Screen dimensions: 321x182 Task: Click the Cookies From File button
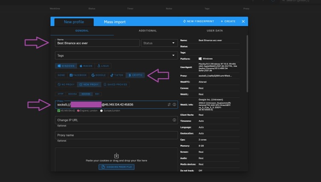pos(117,167)
